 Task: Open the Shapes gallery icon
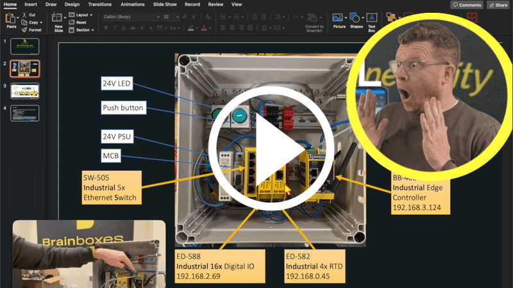click(355, 18)
